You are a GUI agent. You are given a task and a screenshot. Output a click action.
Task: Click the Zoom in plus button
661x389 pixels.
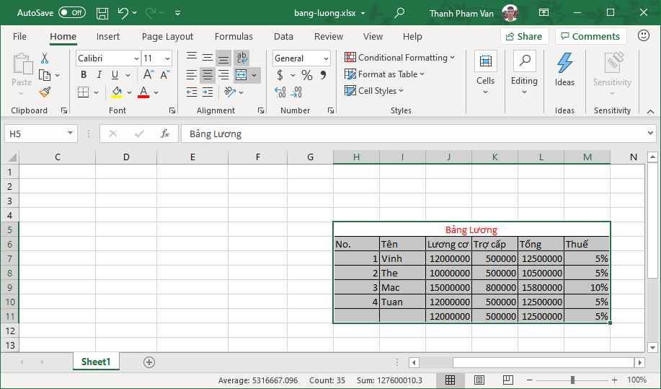615,380
